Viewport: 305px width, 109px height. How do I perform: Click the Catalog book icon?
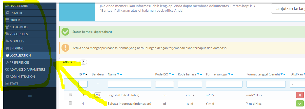click(7, 13)
